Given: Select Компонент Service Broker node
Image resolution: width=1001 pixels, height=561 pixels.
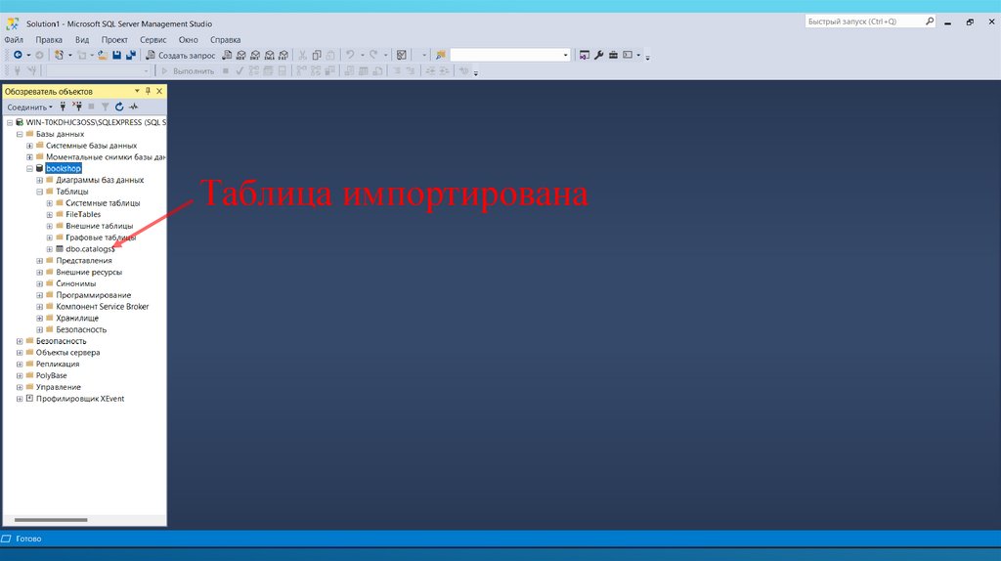Looking at the screenshot, I should pyautogui.click(x=102, y=306).
